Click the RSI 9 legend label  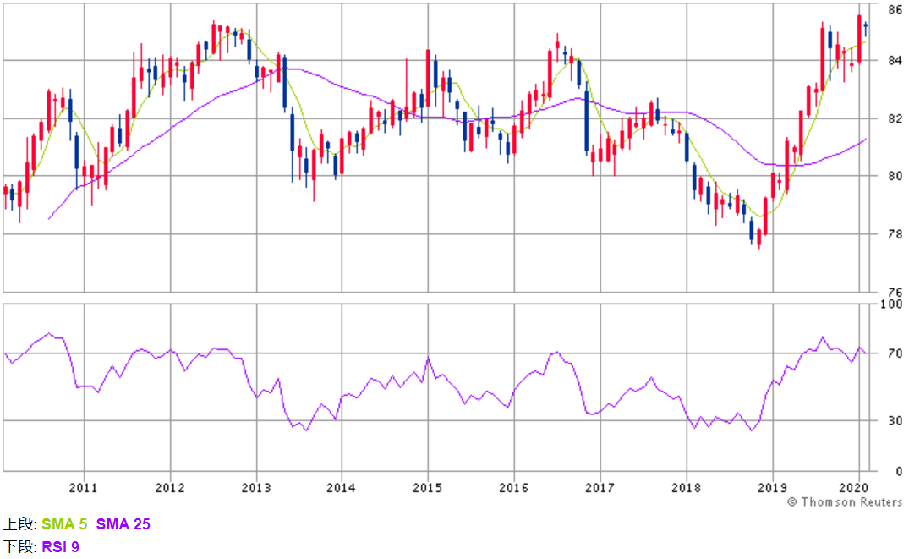tap(60, 547)
